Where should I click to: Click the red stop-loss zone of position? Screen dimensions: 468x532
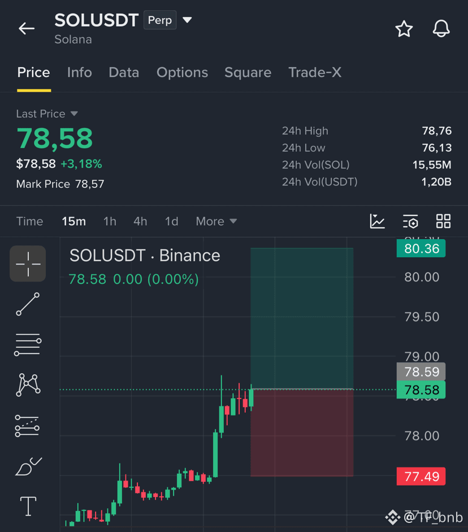(x=302, y=432)
